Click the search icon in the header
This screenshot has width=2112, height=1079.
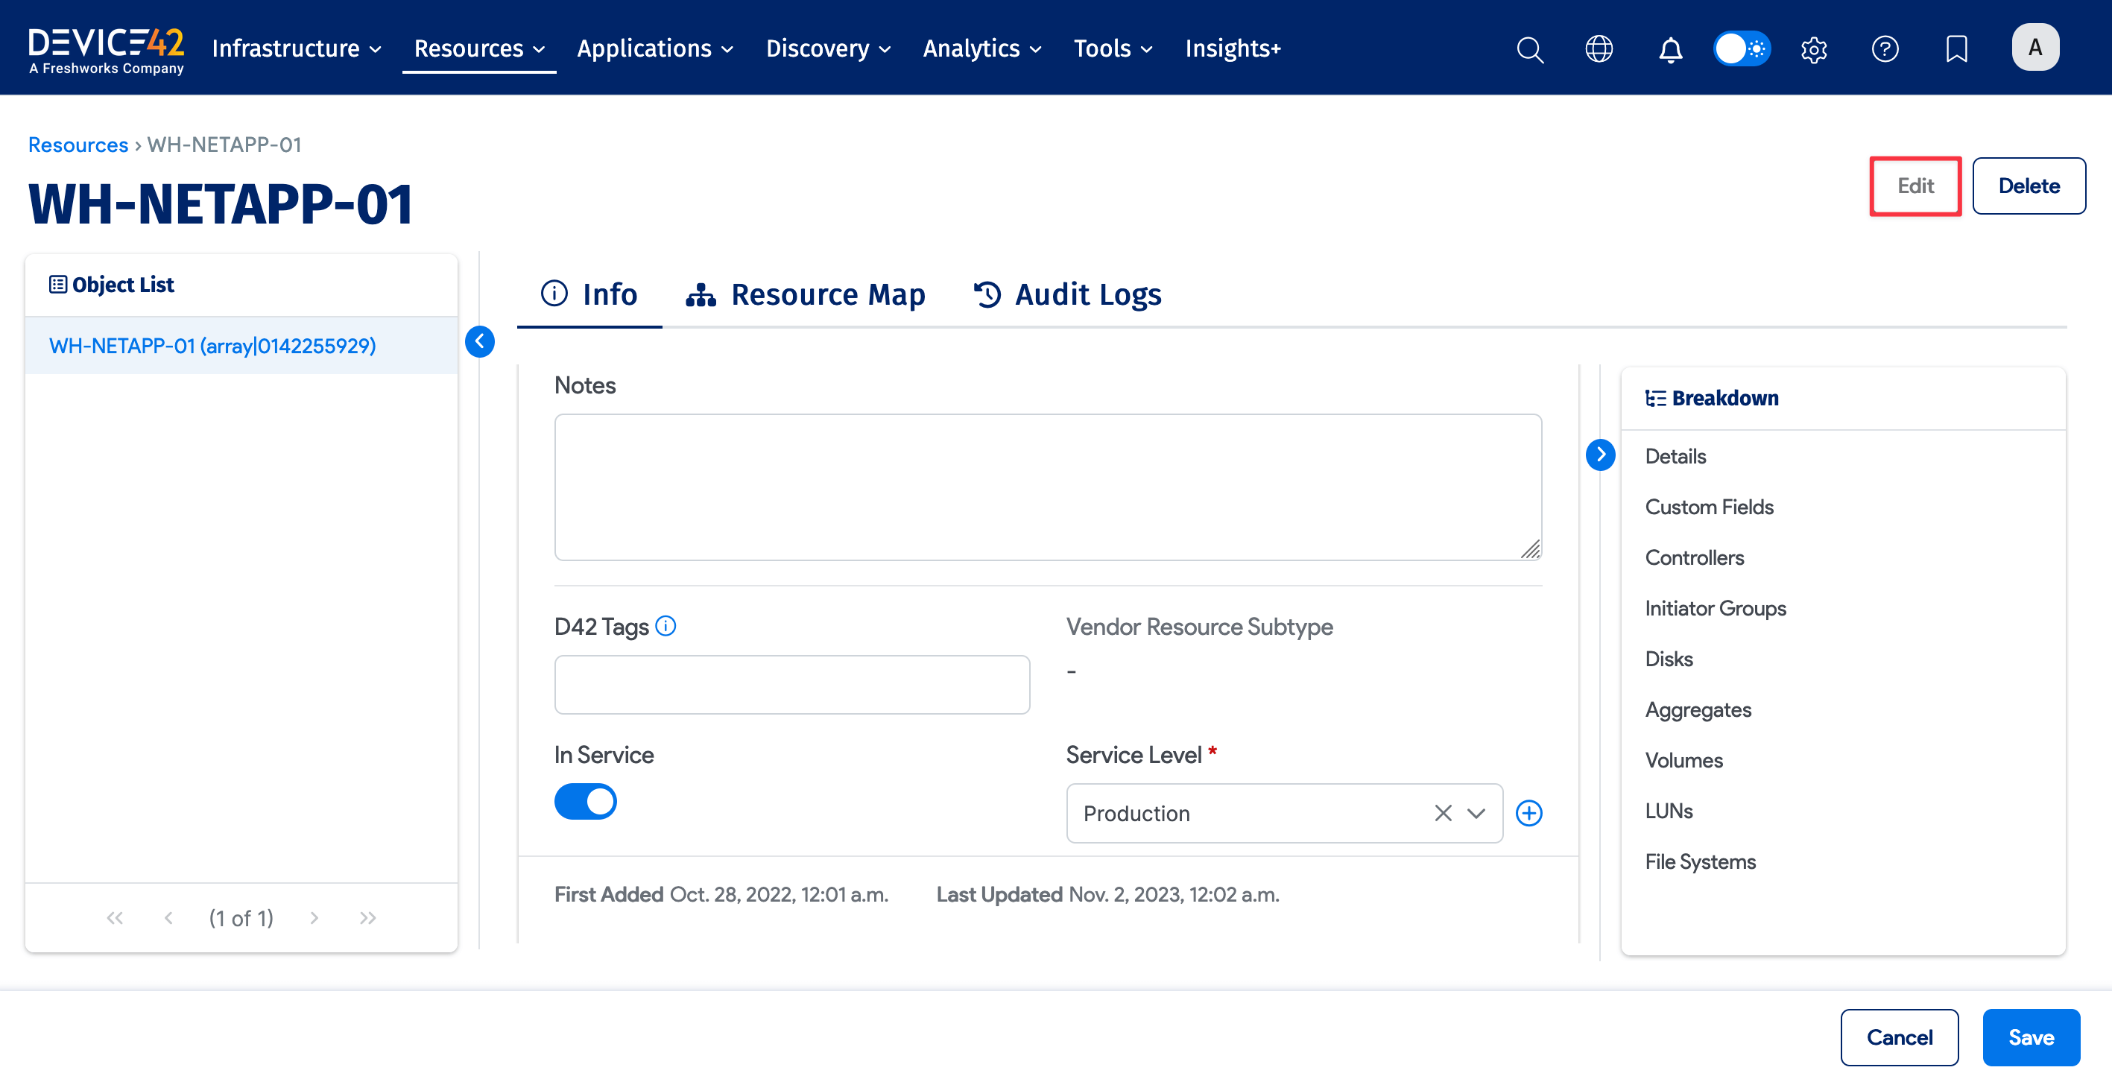click(x=1530, y=48)
